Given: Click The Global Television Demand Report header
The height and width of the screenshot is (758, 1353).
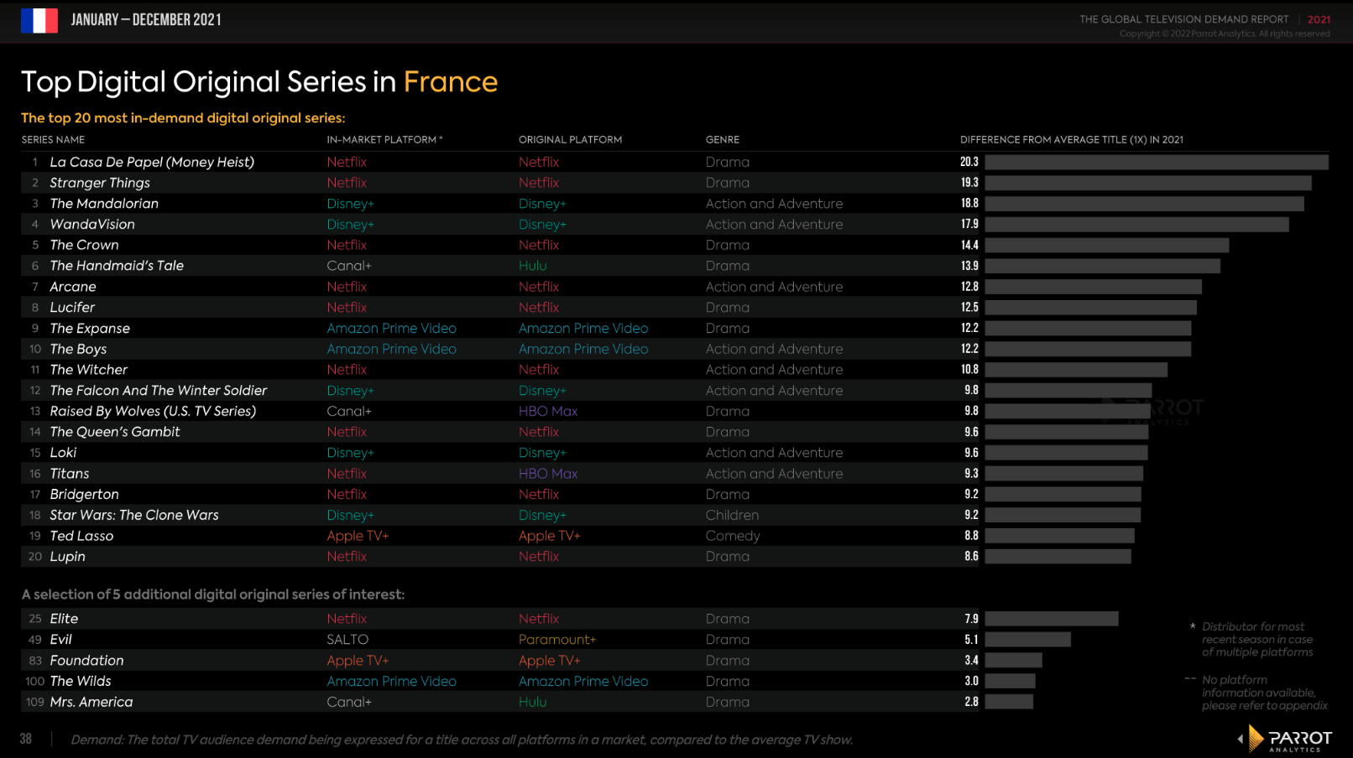Looking at the screenshot, I should coord(1183,19).
